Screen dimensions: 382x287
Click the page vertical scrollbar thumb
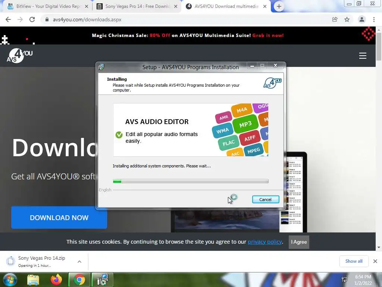pyautogui.click(x=379, y=46)
